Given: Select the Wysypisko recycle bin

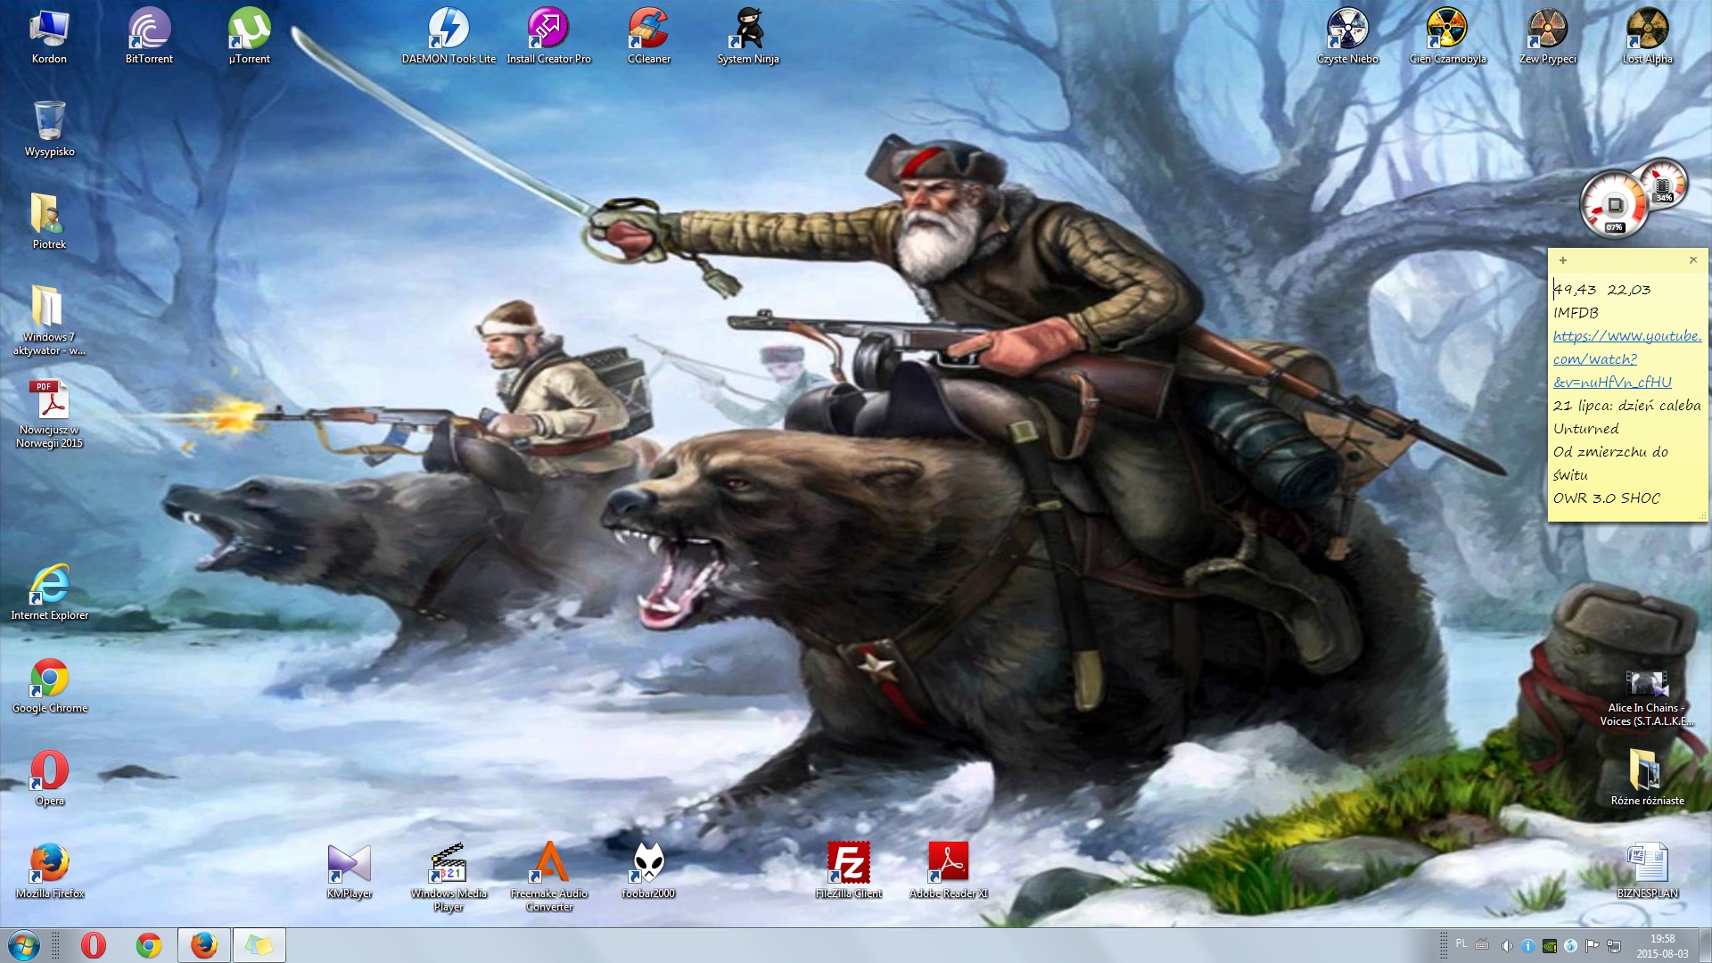Looking at the screenshot, I should [x=49, y=130].
